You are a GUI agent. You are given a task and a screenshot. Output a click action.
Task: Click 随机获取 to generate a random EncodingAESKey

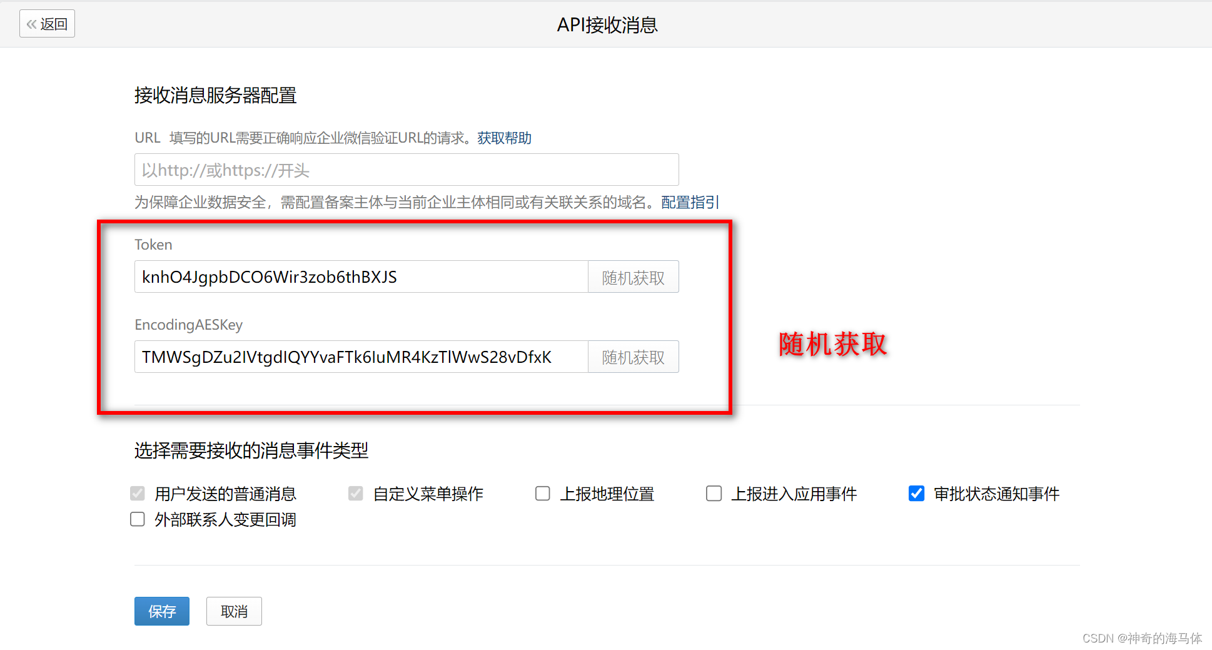pyautogui.click(x=632, y=357)
